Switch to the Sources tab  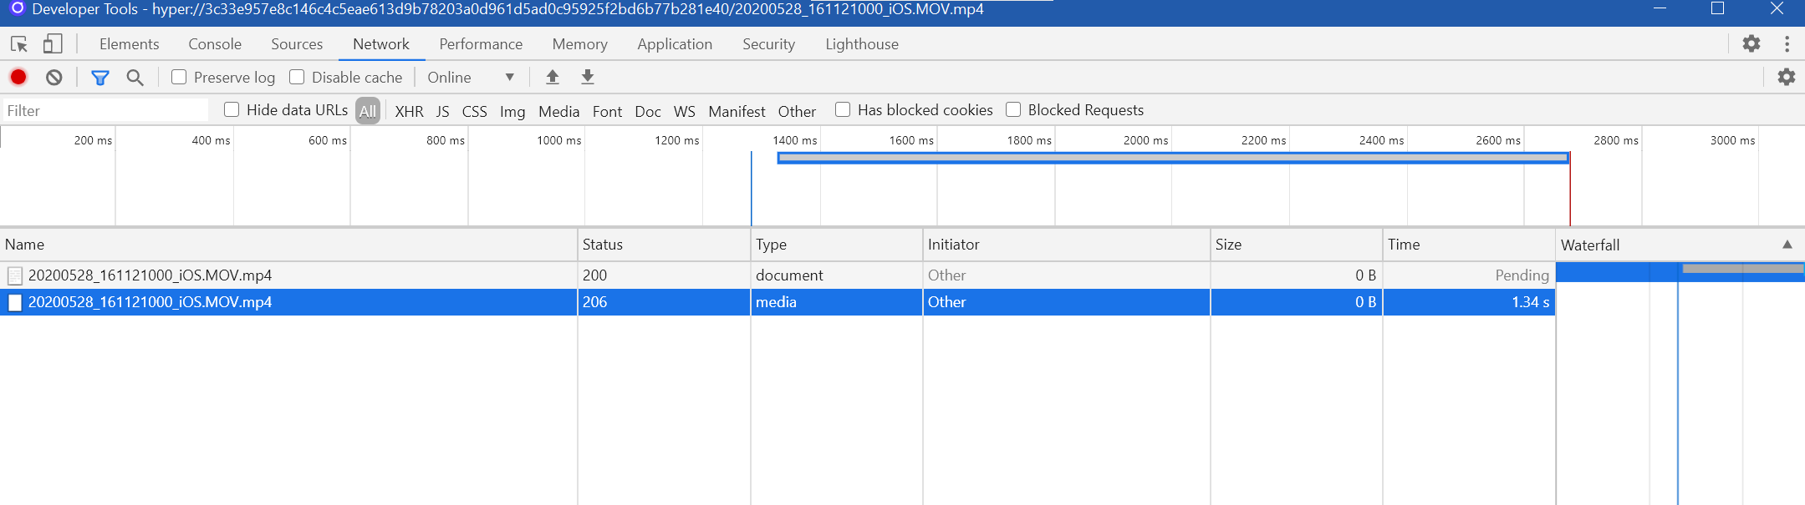(297, 44)
